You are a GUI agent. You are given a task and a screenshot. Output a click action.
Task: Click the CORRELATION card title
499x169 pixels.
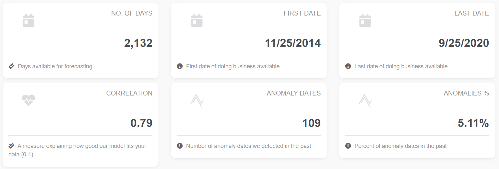click(x=129, y=93)
